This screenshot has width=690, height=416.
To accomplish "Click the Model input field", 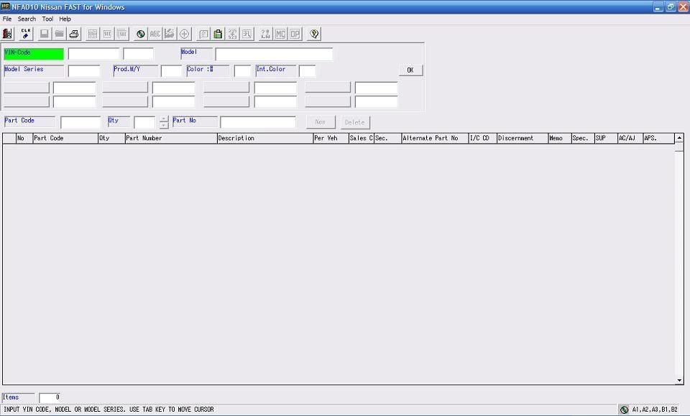I will 274,54.
